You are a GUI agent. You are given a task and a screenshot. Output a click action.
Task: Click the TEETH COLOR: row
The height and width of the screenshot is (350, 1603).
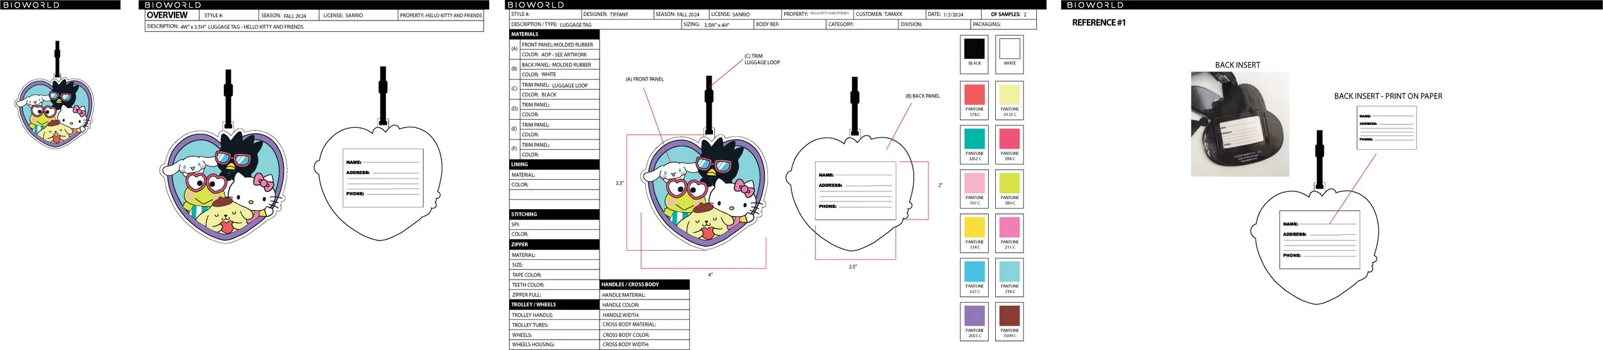click(555, 285)
